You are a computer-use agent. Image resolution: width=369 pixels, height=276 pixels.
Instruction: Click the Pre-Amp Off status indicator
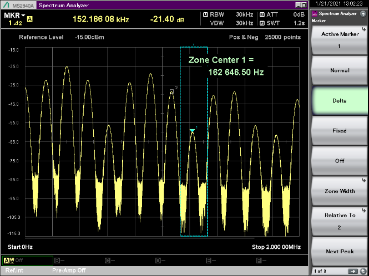(69, 270)
